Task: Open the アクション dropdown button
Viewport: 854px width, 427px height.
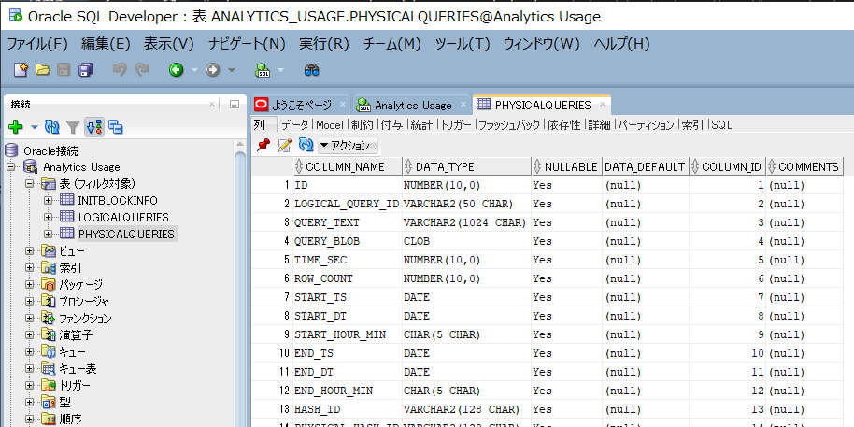Action: point(348,146)
